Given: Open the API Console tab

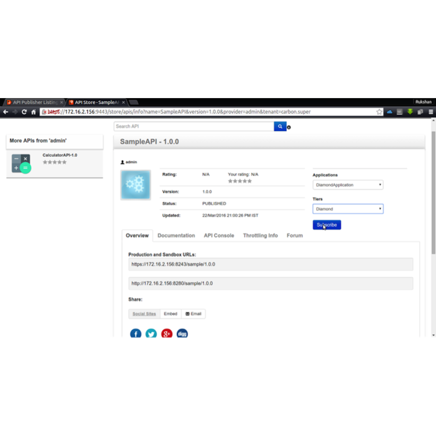Looking at the screenshot, I should [x=219, y=235].
